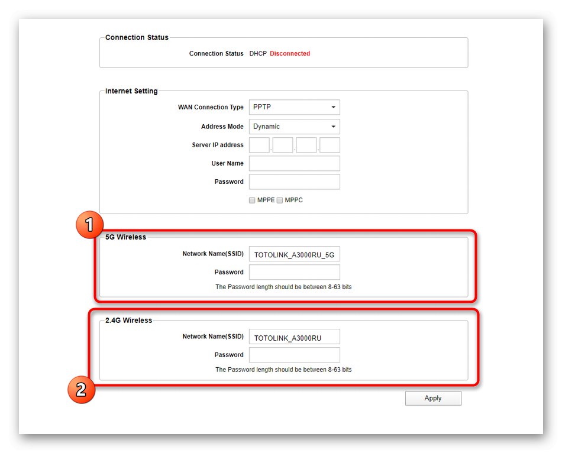
Task: Click the DHCP connection status text
Action: (x=258, y=53)
